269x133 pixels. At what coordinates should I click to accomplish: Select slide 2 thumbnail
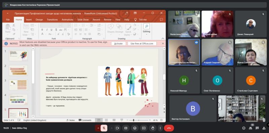pyautogui.click(x=18, y=70)
